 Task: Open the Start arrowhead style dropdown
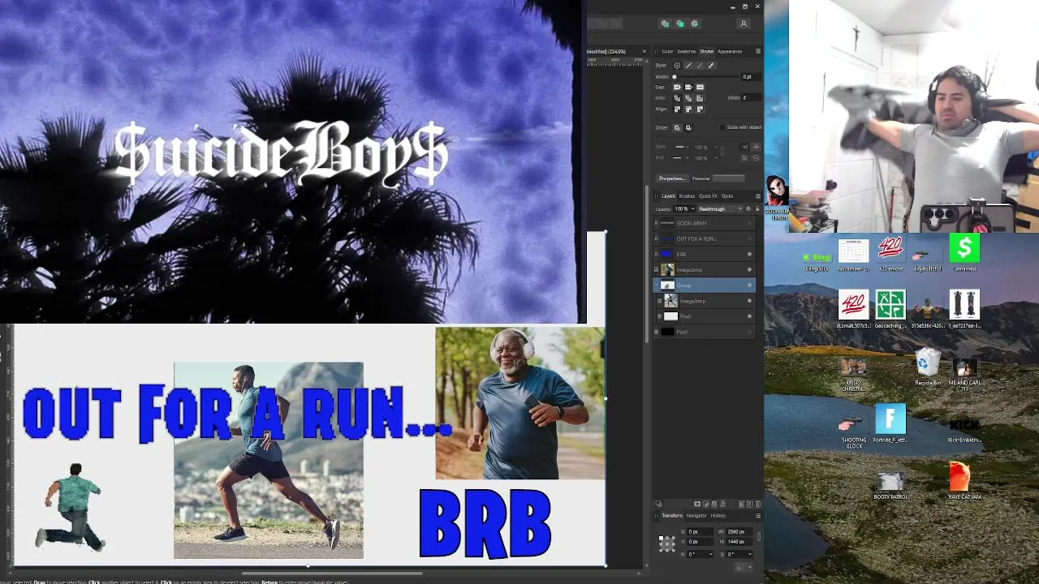coord(682,147)
